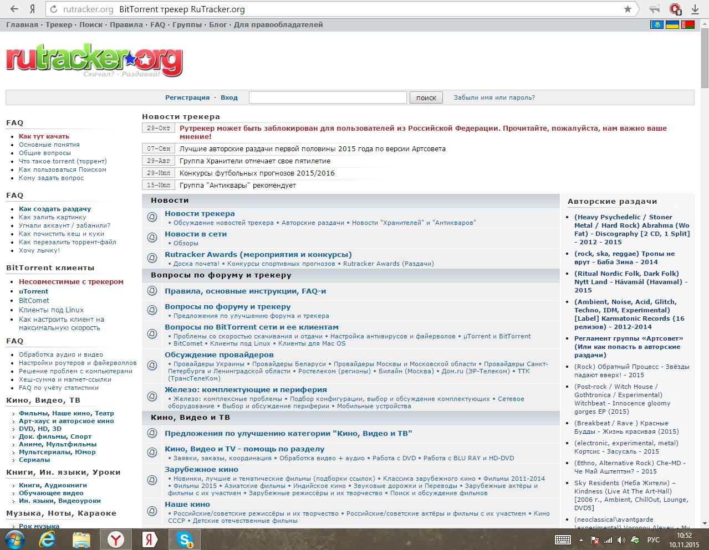Screen dimensions: 709x550
Task: Open news about Рутрекер может быть заблокирован
Action: [423, 132]
